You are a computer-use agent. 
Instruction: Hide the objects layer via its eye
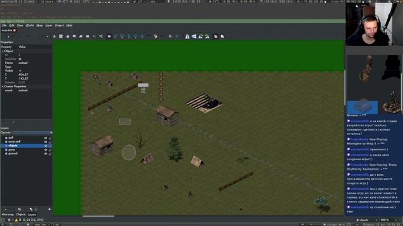pos(45,146)
